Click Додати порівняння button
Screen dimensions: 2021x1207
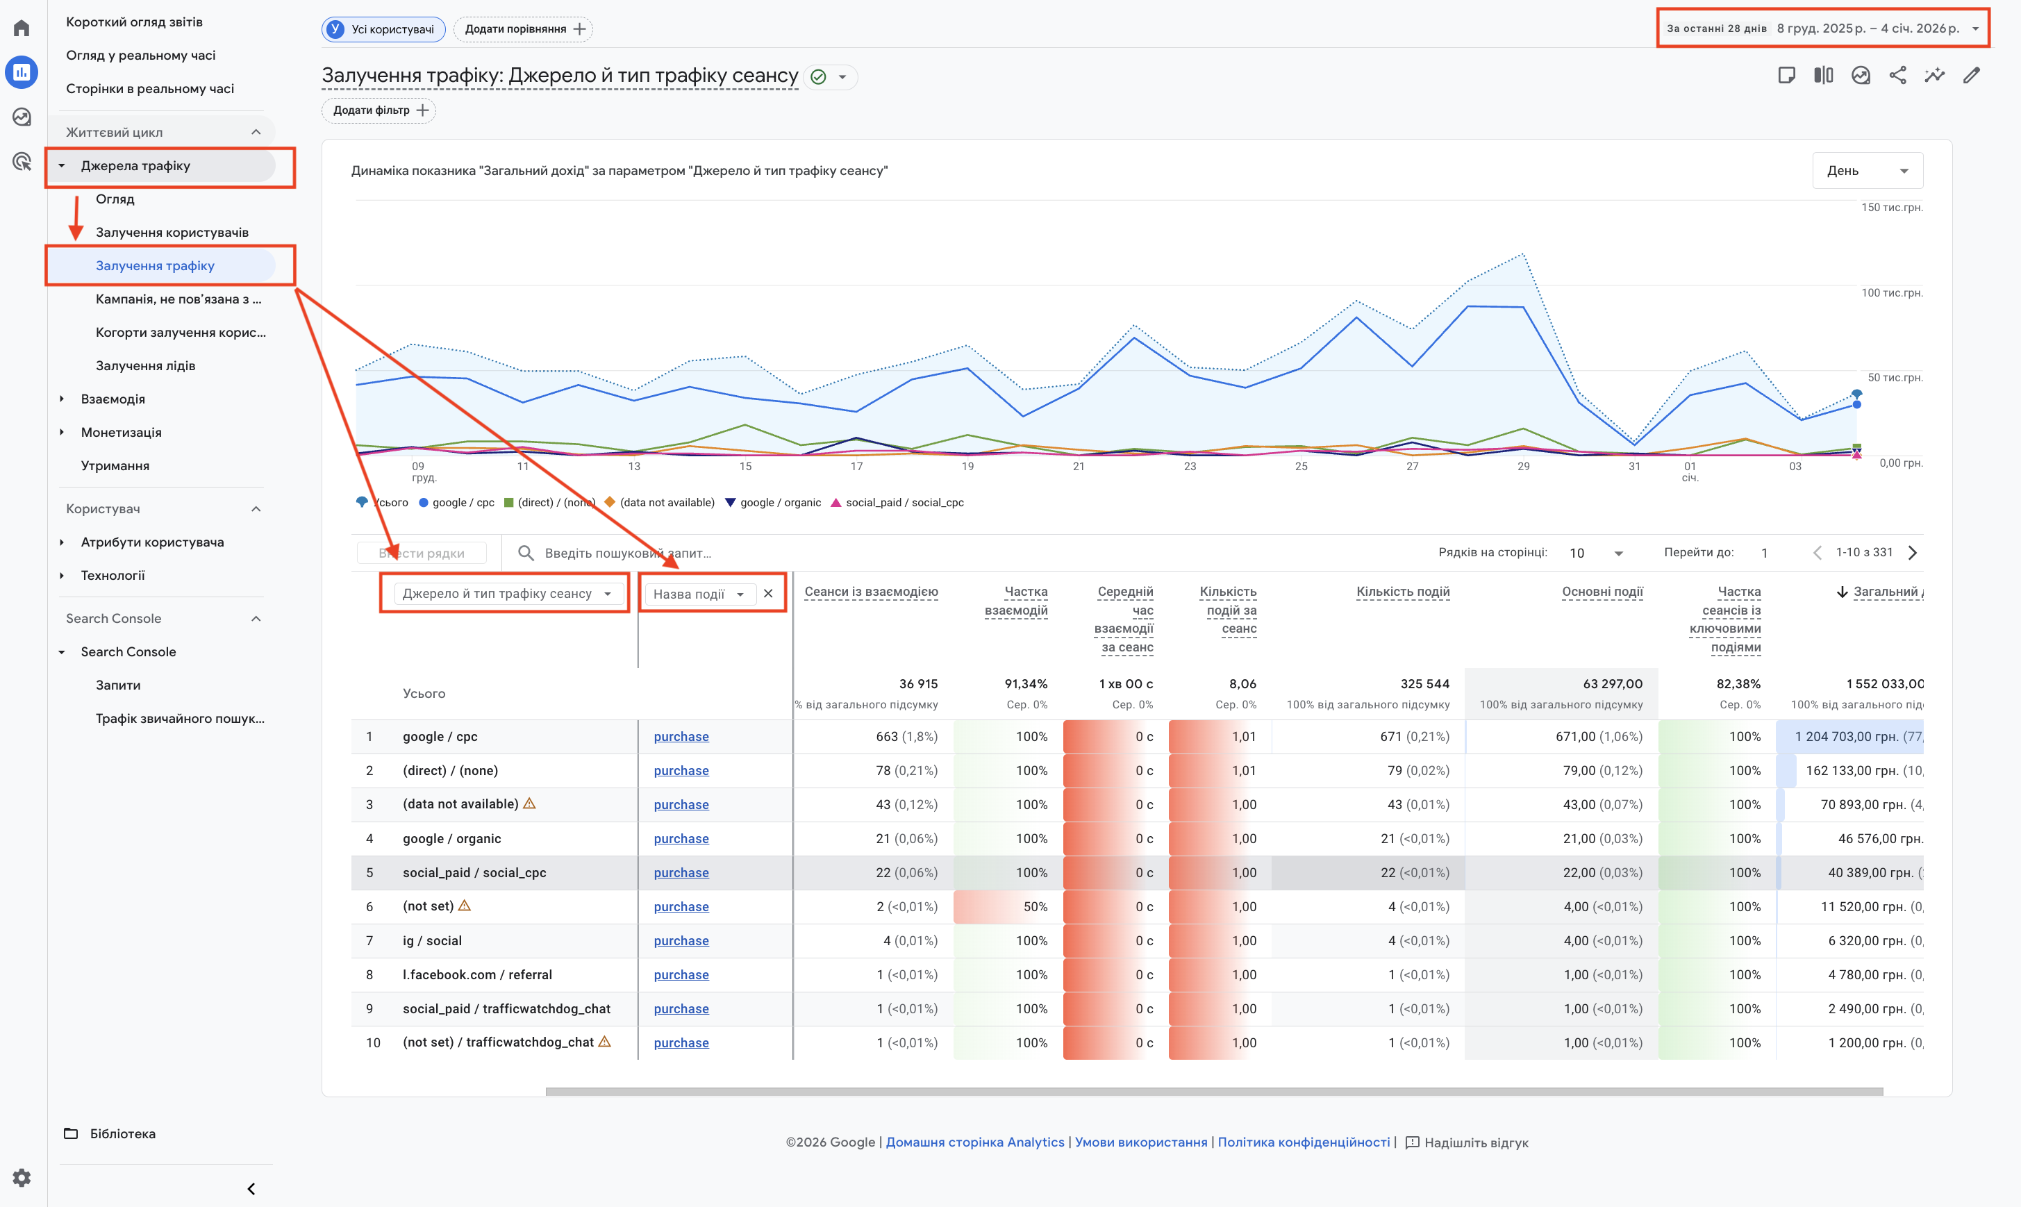tap(523, 29)
